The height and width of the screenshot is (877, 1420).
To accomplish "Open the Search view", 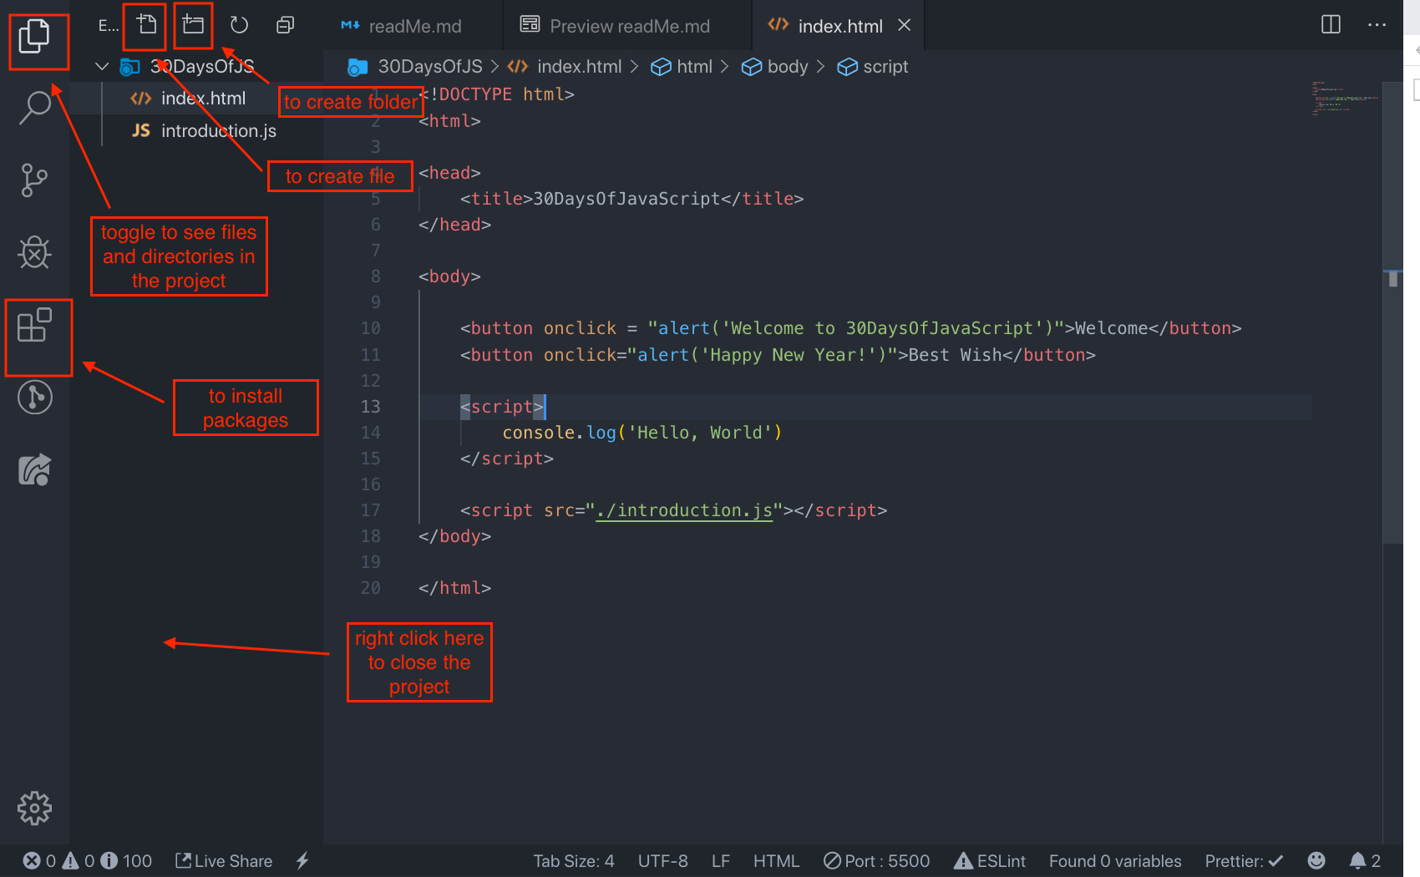I will point(35,107).
